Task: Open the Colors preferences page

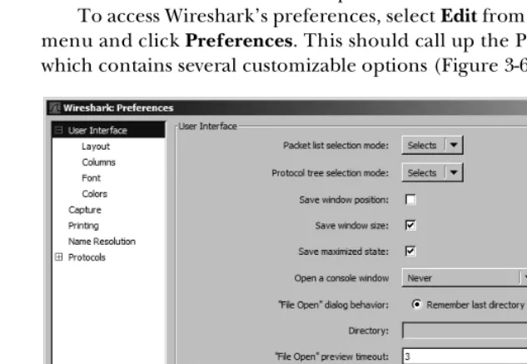Action: 94,194
